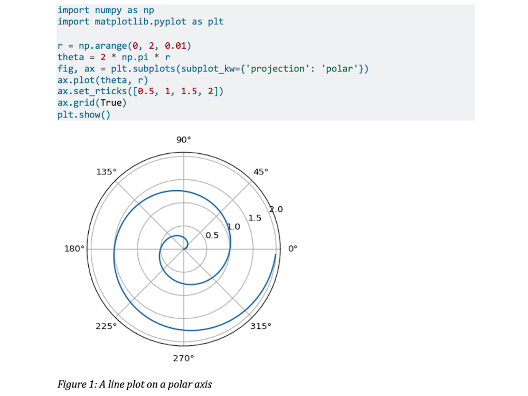Click the 0.5 radial tick label
The image size is (528, 396).
point(212,236)
